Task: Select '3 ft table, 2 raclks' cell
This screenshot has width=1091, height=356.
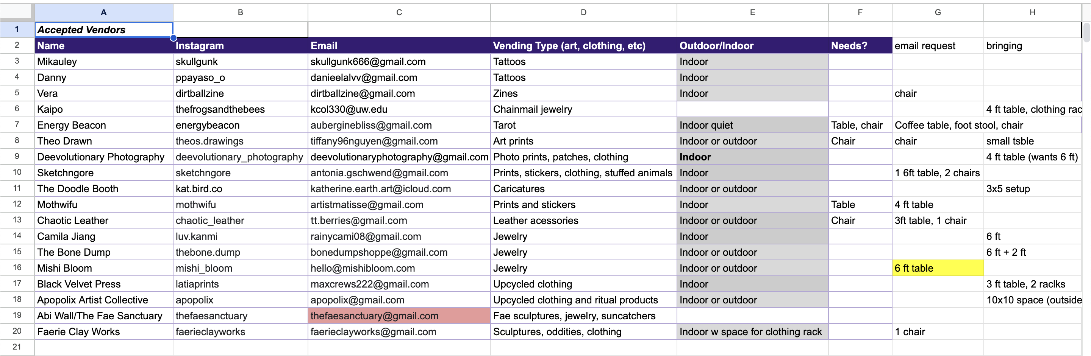Action: [x=1033, y=284]
